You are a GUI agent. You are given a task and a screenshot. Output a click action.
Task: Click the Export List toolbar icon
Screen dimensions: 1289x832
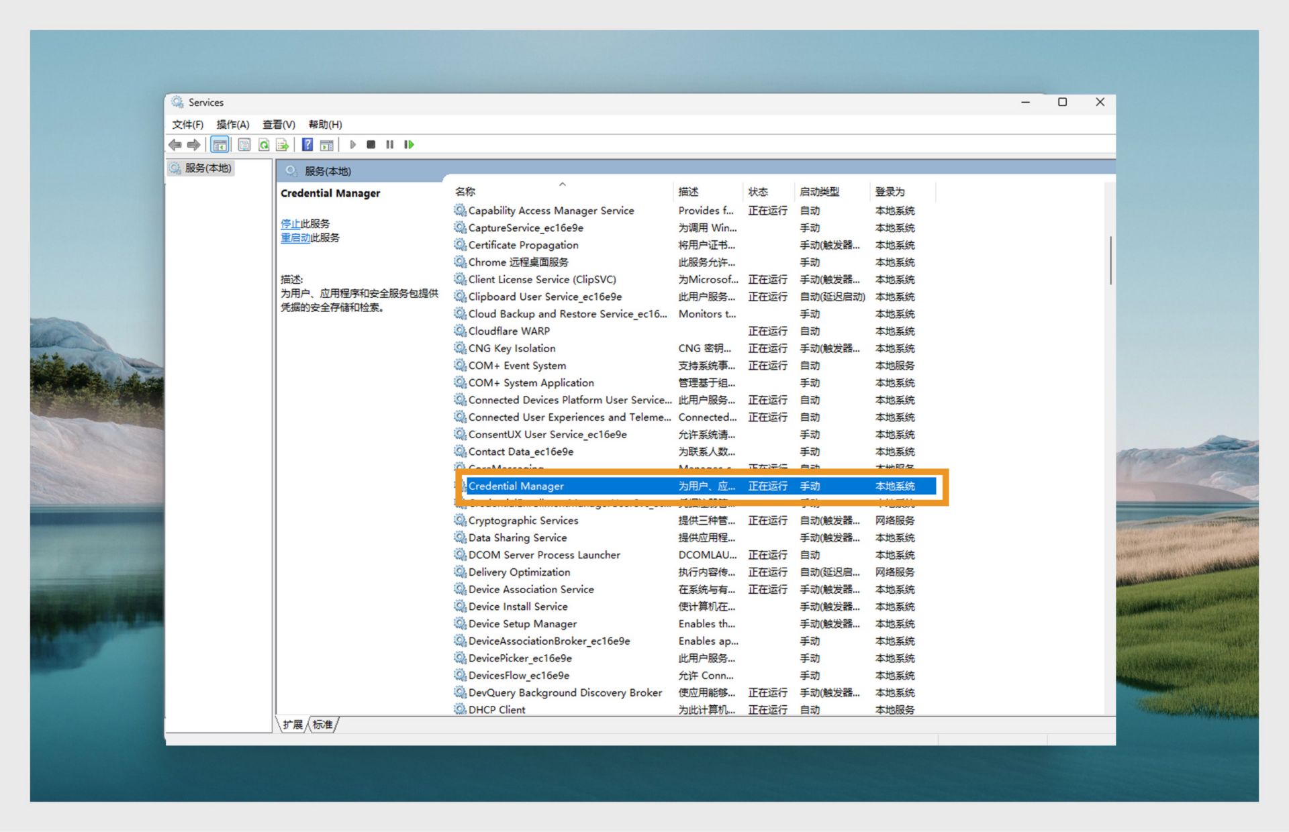point(283,145)
